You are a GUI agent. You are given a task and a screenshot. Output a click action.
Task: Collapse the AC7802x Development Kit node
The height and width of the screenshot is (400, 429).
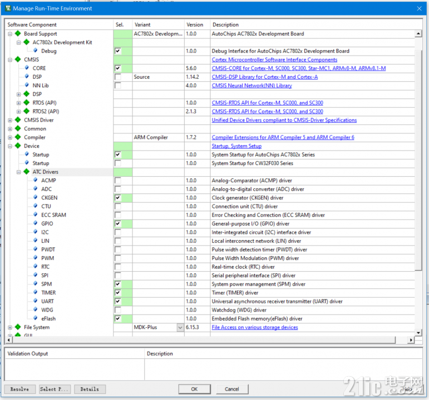(x=18, y=43)
